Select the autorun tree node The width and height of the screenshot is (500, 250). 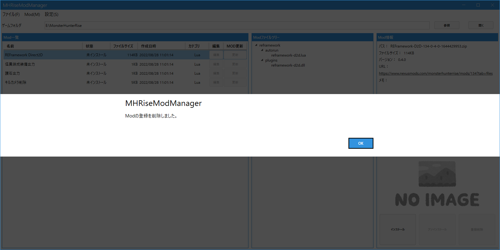click(272, 50)
